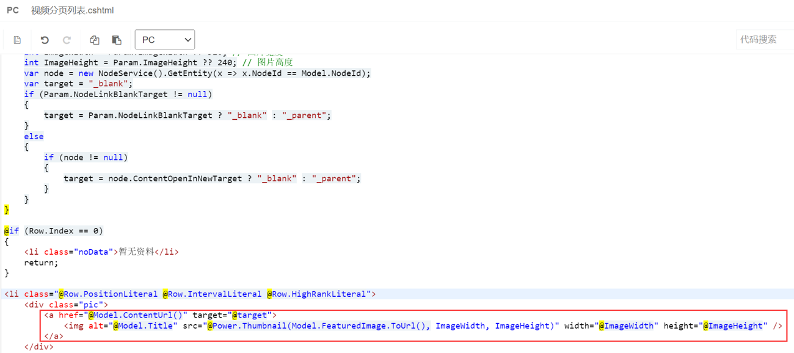Click the @if (Row.Index == 0) statement

(54, 231)
